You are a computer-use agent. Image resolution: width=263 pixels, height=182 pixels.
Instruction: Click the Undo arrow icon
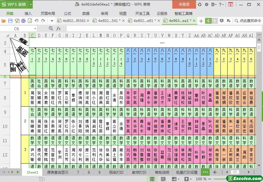(37, 21)
